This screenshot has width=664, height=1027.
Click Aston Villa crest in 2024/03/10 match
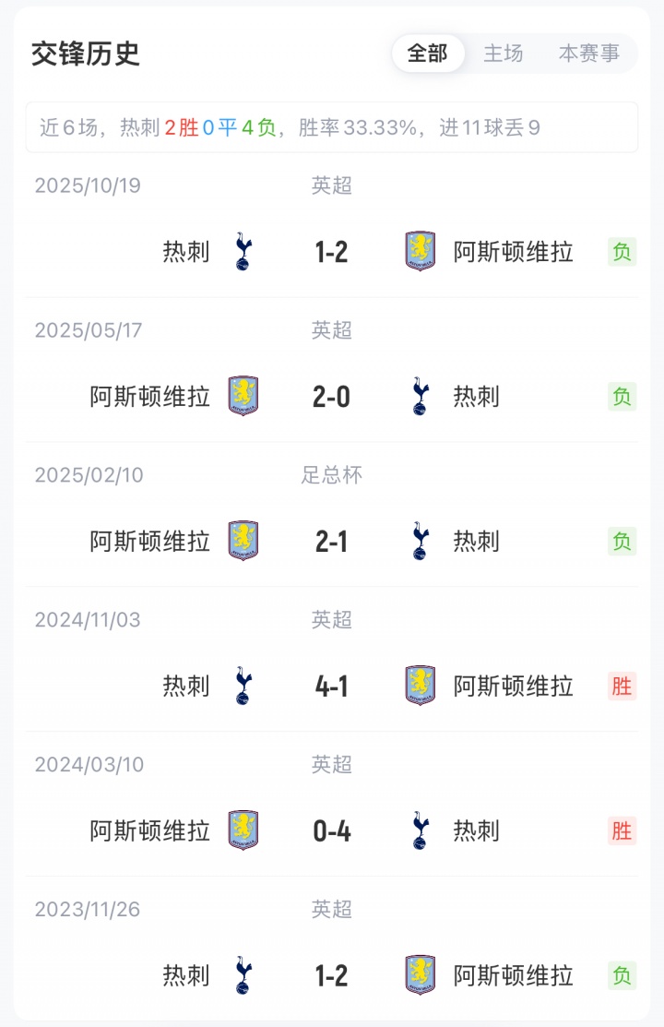tap(243, 830)
